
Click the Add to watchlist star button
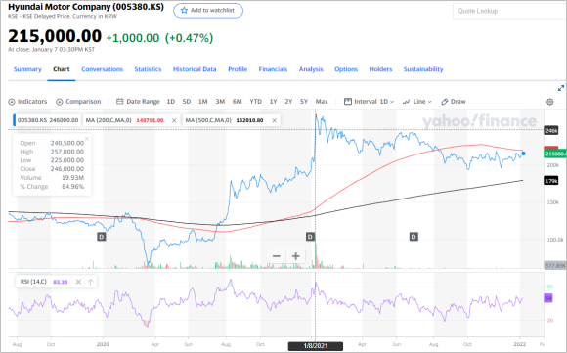(x=208, y=11)
